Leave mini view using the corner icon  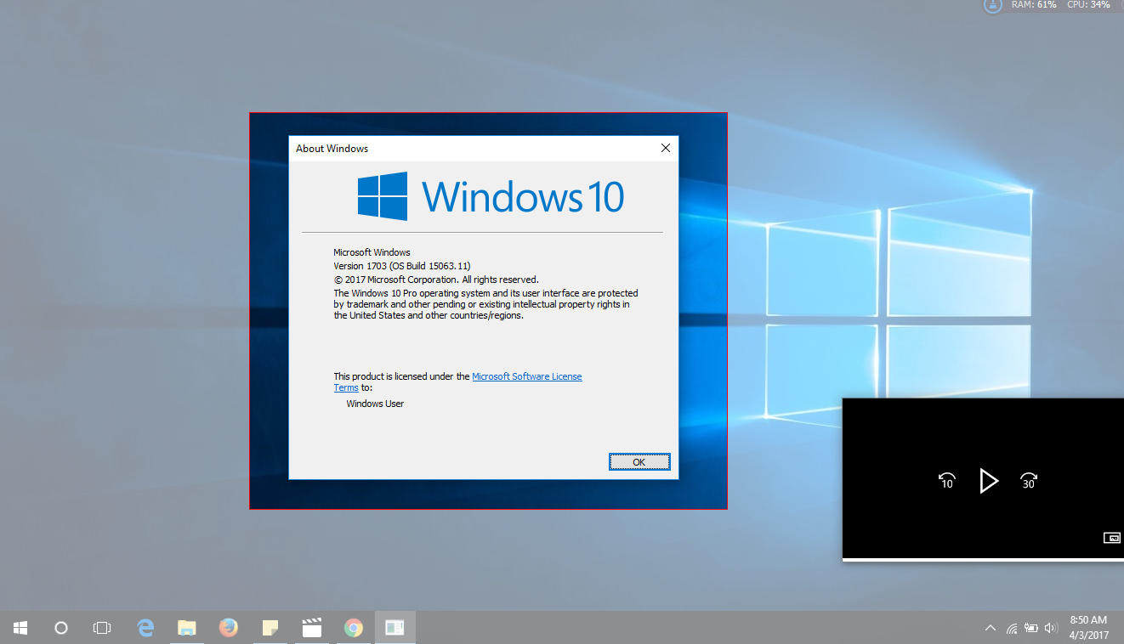pos(1112,537)
